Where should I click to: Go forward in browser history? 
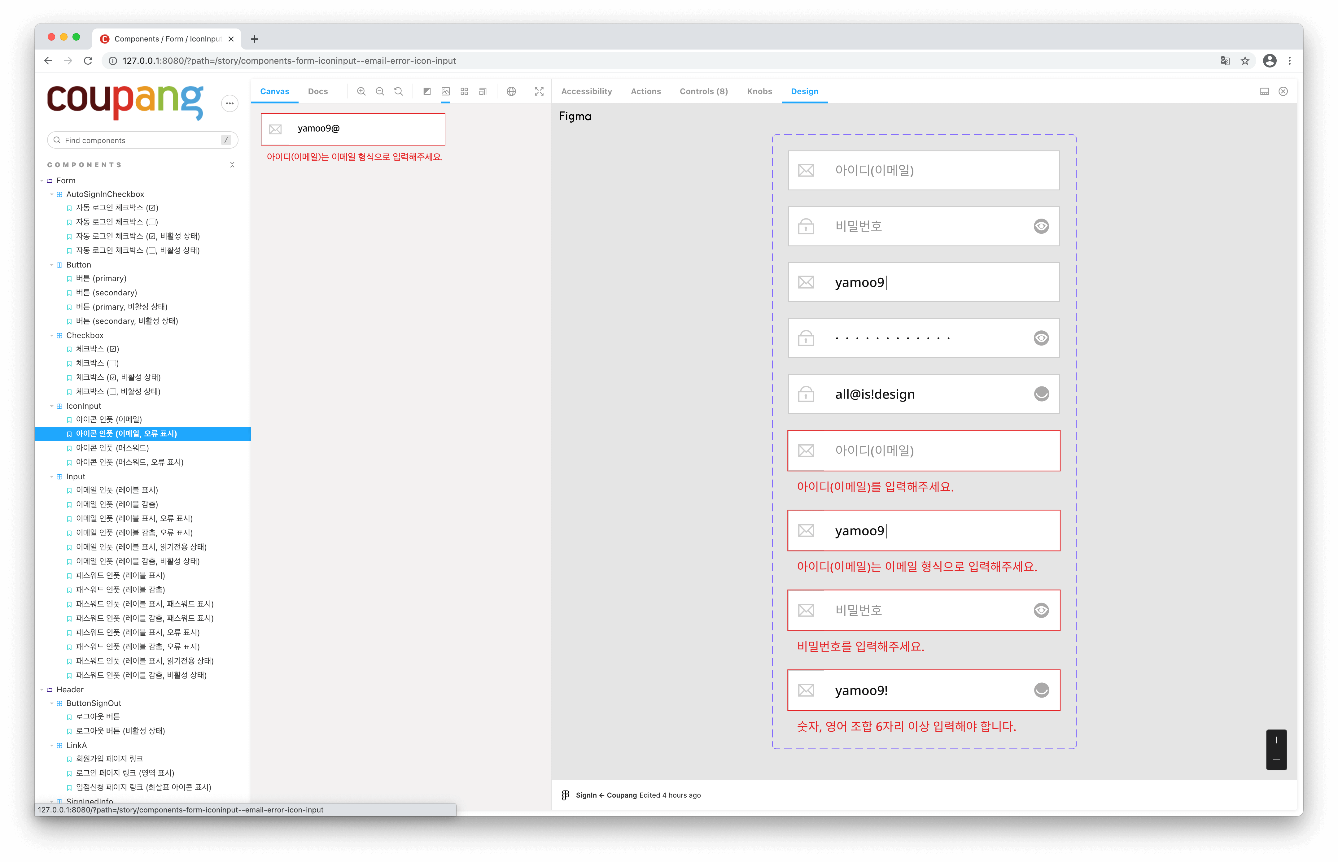(68, 60)
